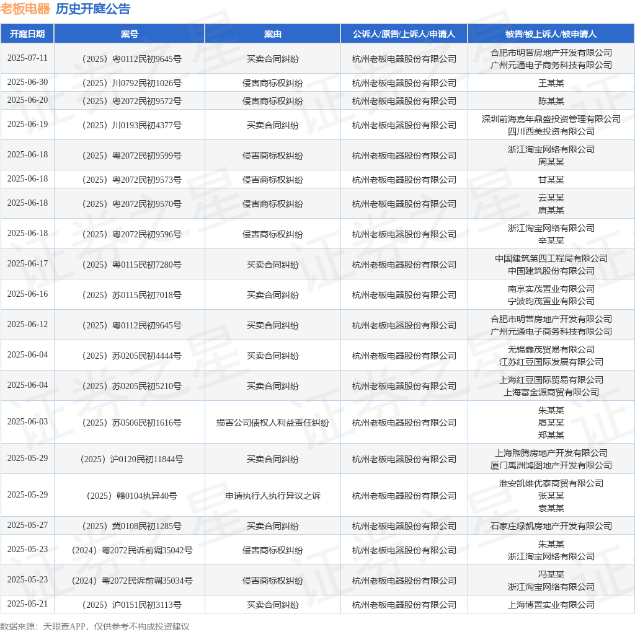Select the 案由 column header
Image resolution: width=635 pixels, height=632 pixels.
tap(273, 34)
